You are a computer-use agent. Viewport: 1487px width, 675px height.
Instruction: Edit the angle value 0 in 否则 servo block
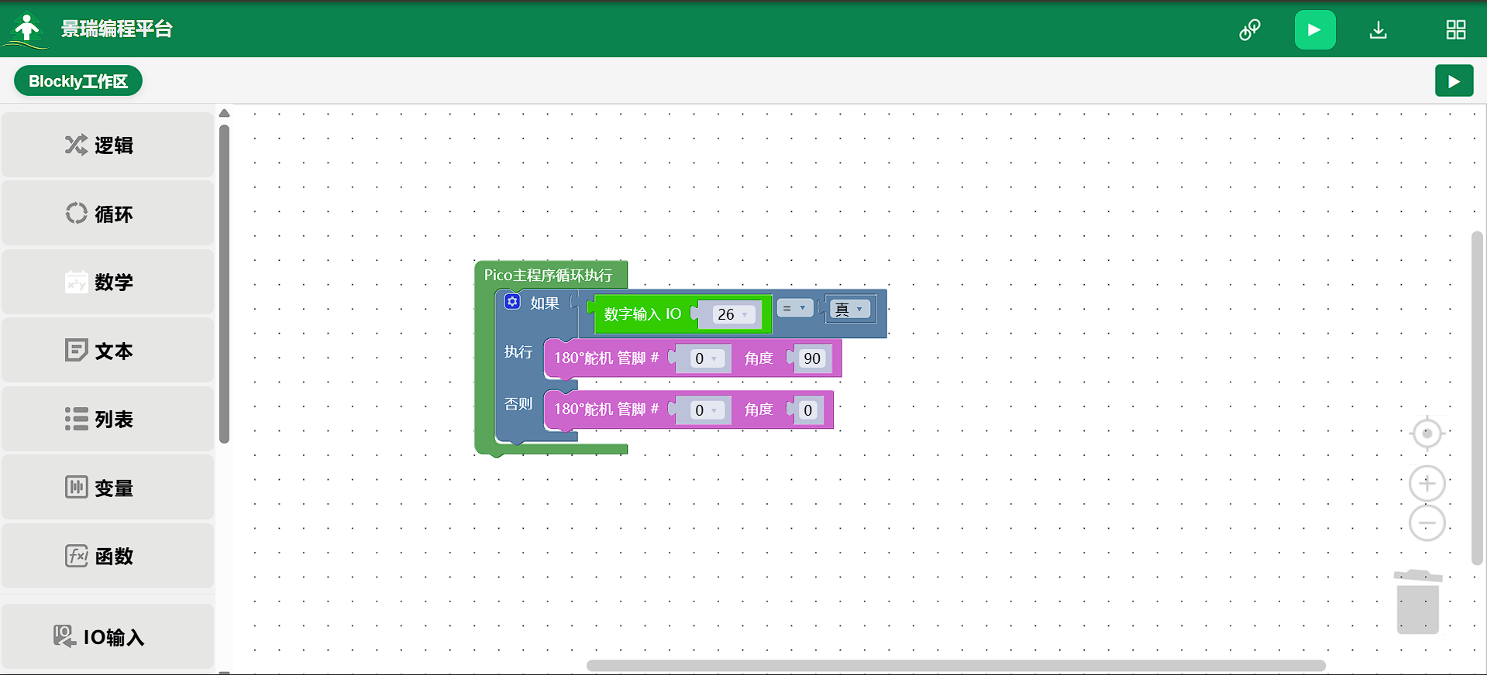807,410
